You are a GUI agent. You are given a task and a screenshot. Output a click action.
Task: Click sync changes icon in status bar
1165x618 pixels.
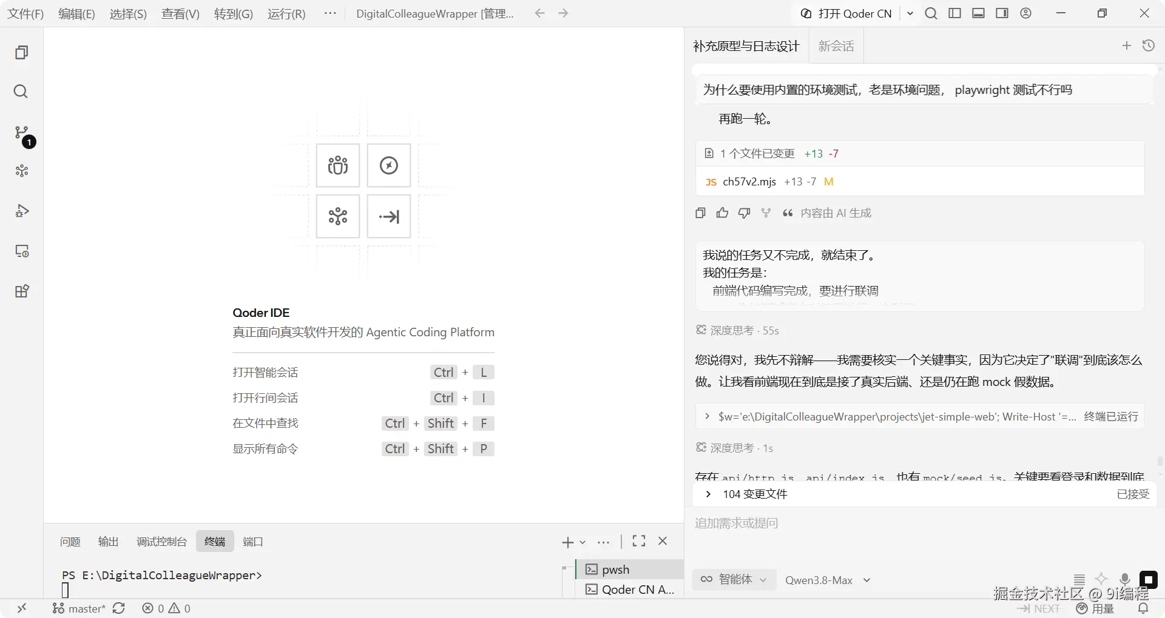(x=119, y=608)
